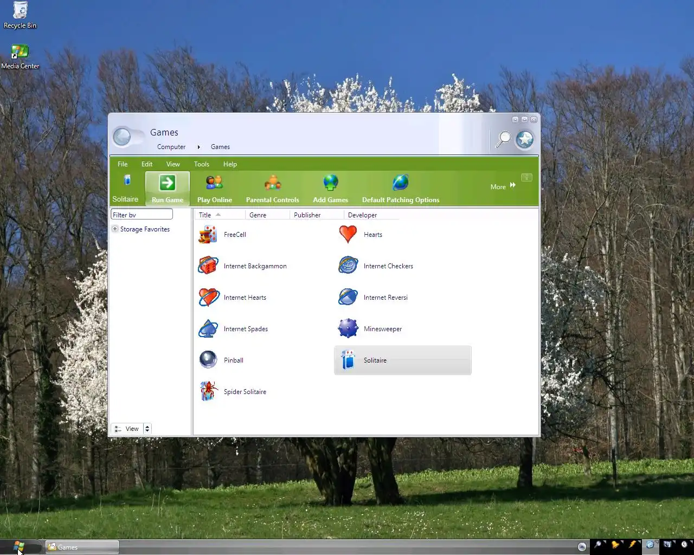
Task: Click the 'Pinball' label
Action: (x=234, y=360)
